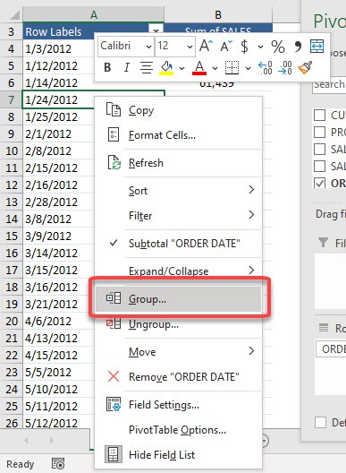Check the CU field checkbox

pyautogui.click(x=319, y=115)
